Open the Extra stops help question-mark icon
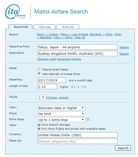 click(88, 119)
